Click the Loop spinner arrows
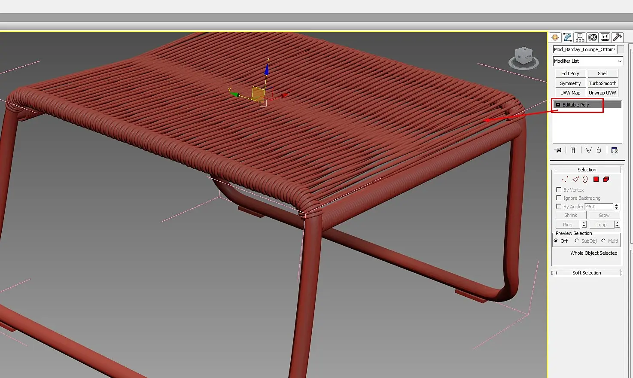Viewport: 633px width, 378px height. (618, 225)
